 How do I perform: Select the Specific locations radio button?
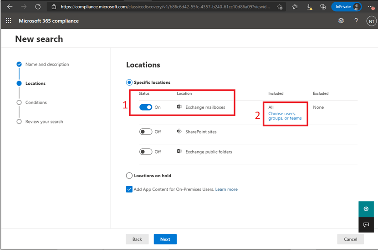[x=129, y=82]
